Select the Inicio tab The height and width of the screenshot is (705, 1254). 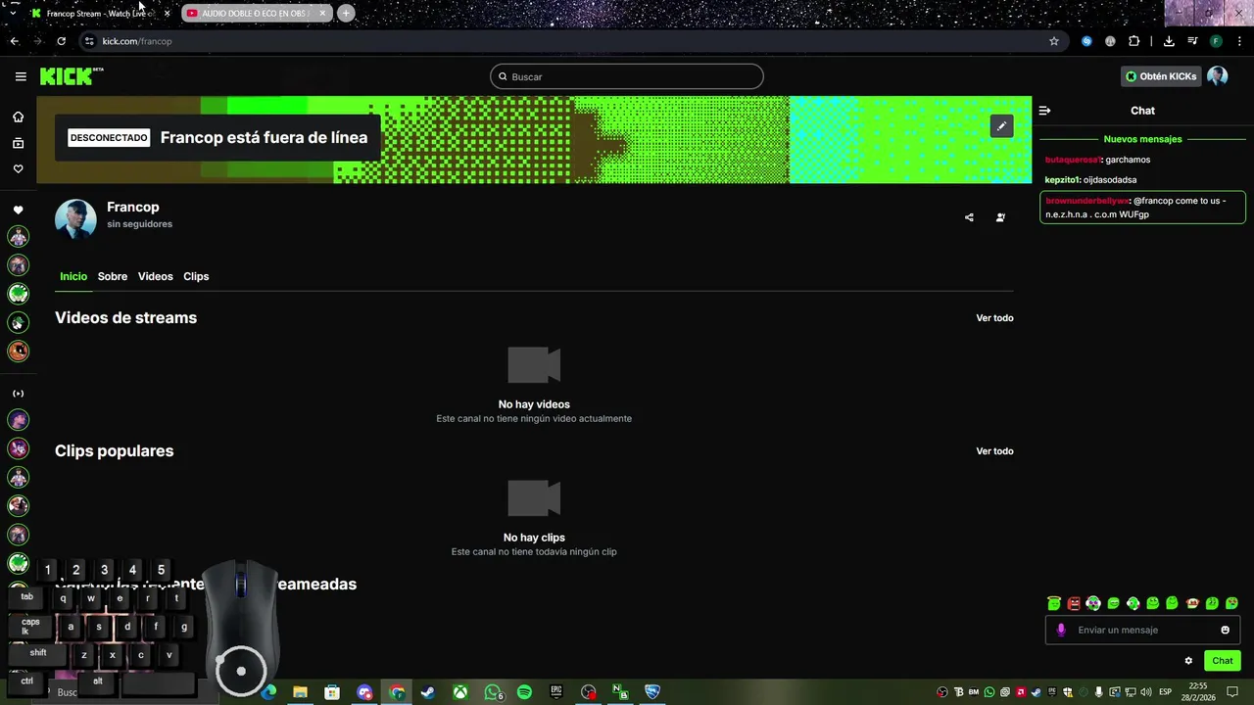73,276
